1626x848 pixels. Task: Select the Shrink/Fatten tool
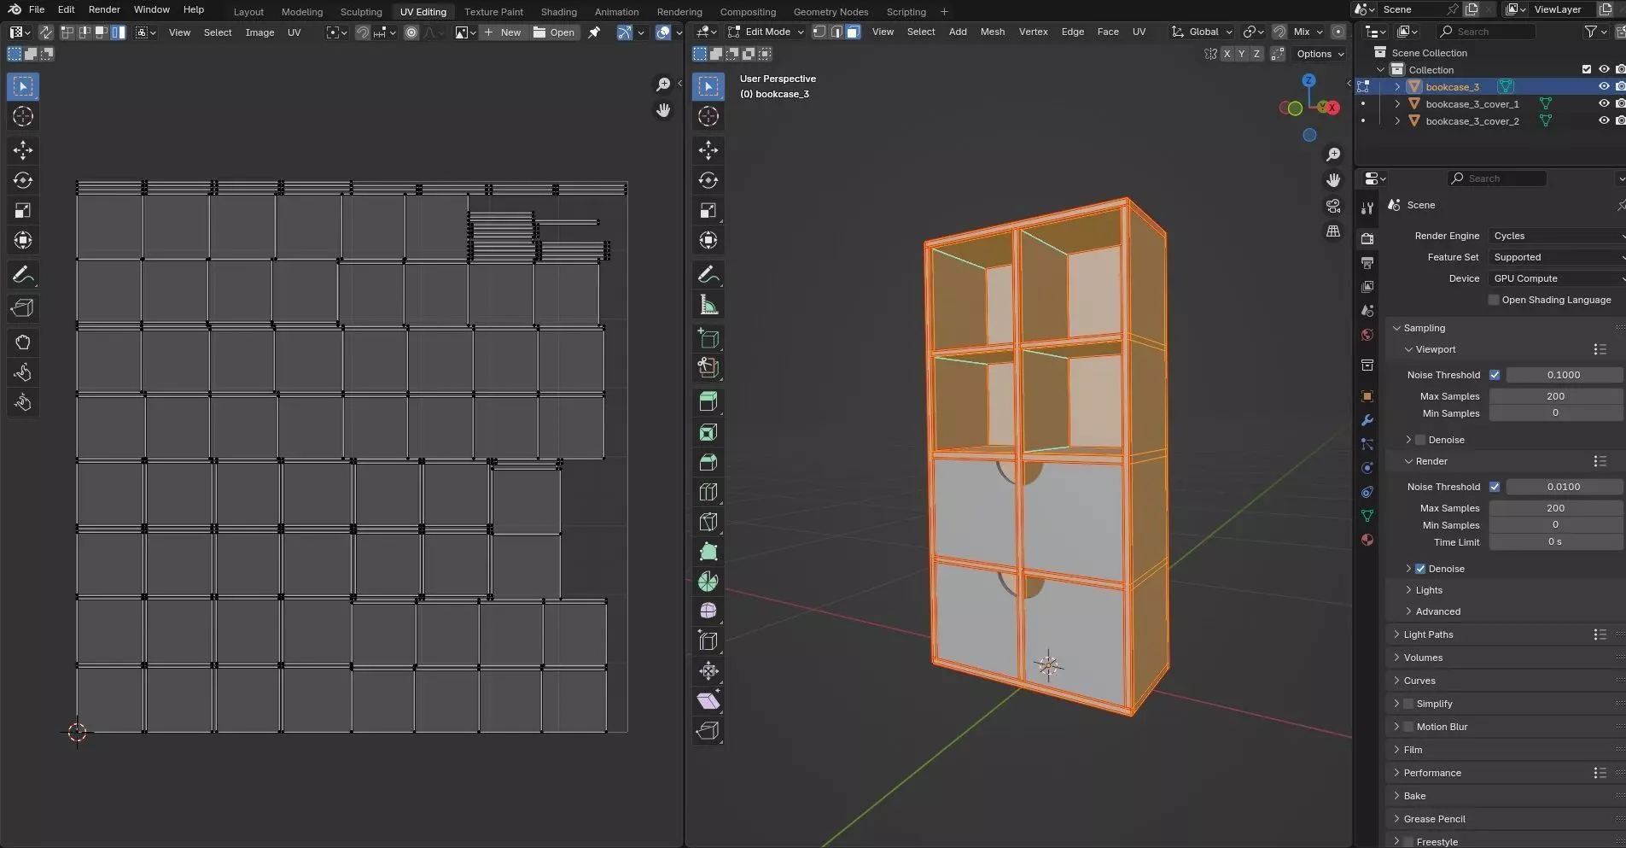coord(708,671)
